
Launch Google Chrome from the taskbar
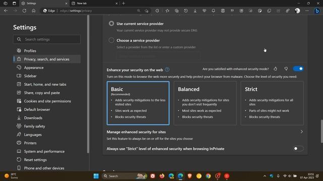[208, 176]
